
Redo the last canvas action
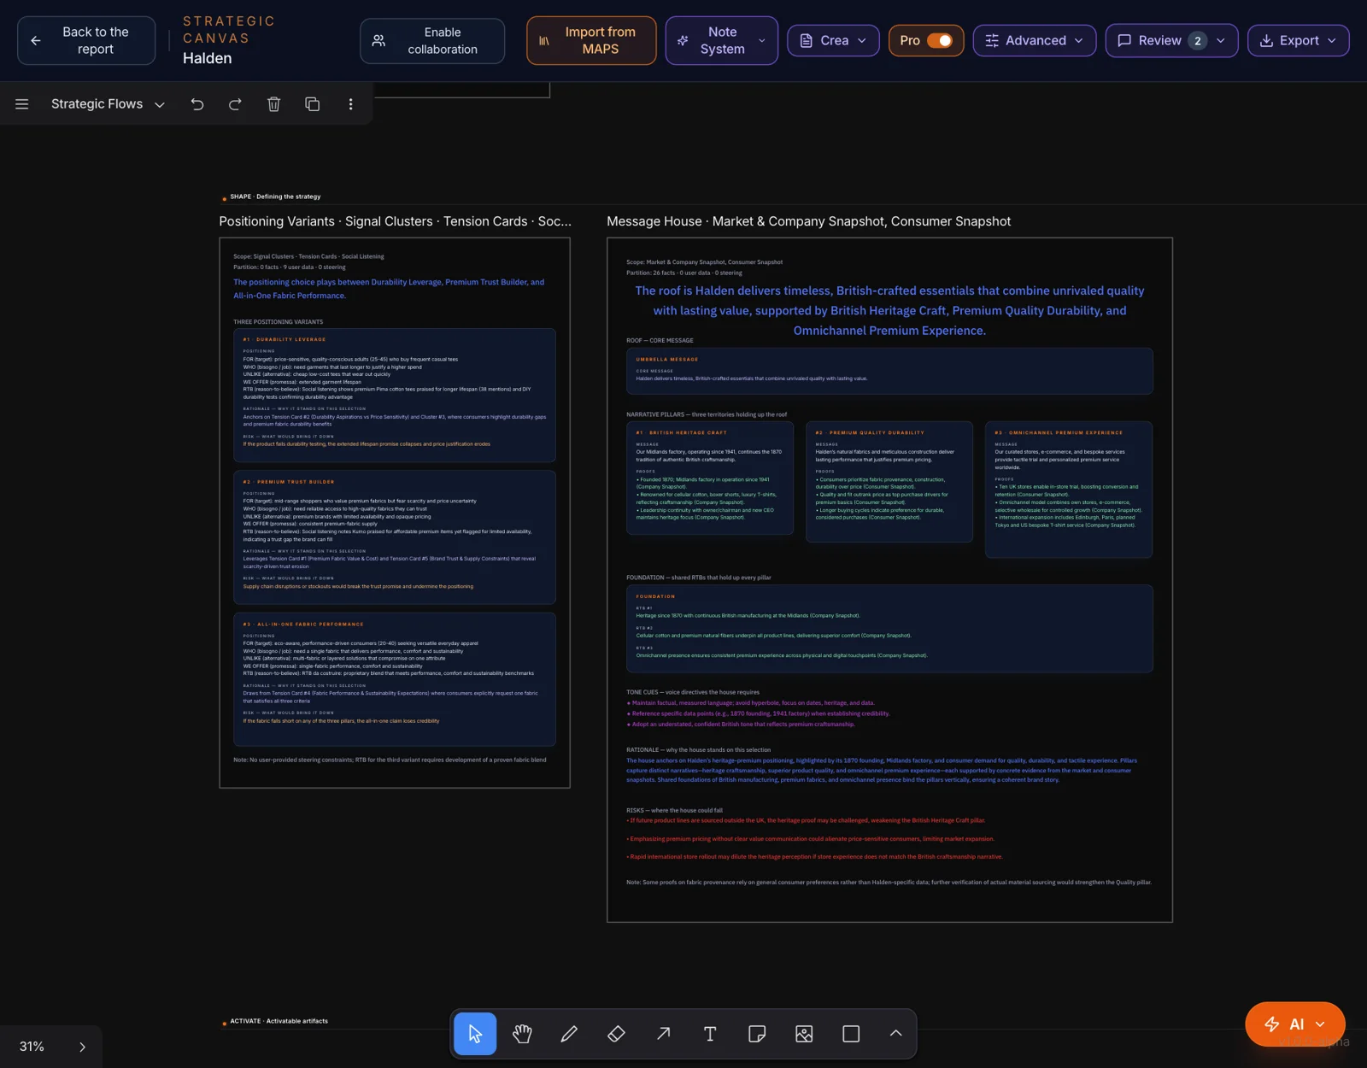235,104
